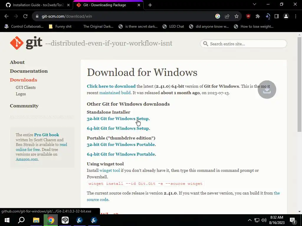Click the page vertical scrollbar thumb
Viewport: 302px width, 226px height.
click(299, 84)
